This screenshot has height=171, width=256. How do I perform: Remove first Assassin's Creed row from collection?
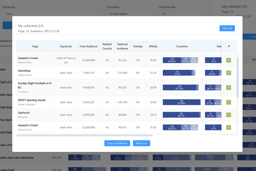(229, 60)
